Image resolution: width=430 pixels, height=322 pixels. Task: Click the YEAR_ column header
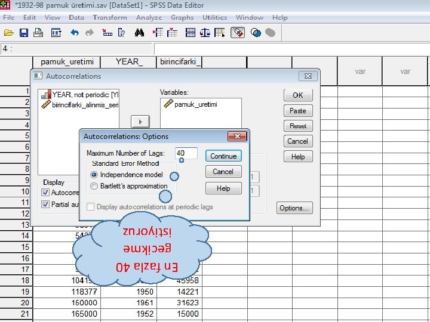(128, 62)
